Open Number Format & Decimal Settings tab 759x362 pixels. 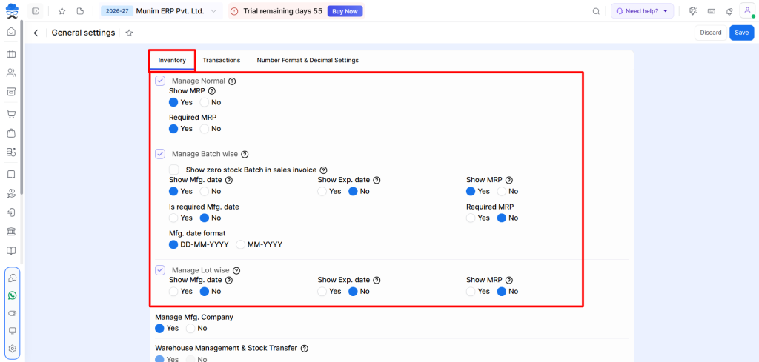pyautogui.click(x=308, y=61)
